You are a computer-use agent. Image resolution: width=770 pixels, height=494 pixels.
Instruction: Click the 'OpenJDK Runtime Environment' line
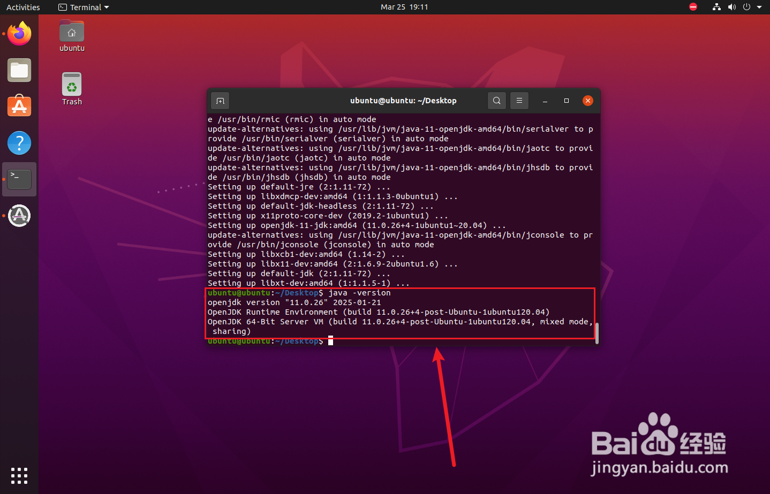point(379,312)
